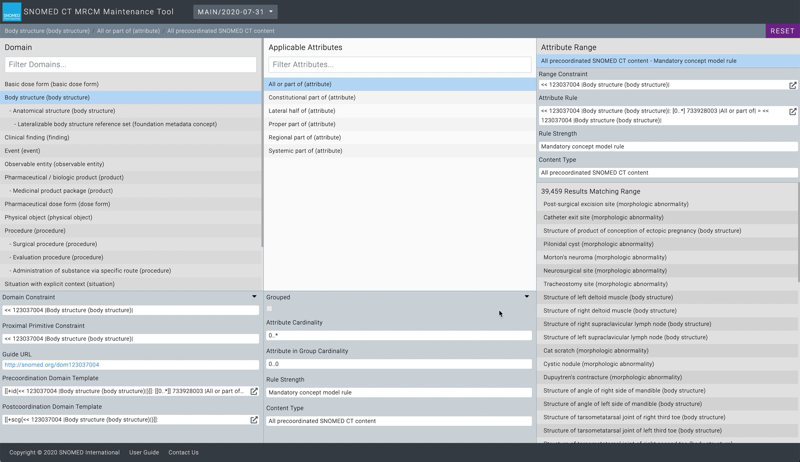Focus the Filter Attributes input
Screen dimensions: 800x462
pos(400,65)
